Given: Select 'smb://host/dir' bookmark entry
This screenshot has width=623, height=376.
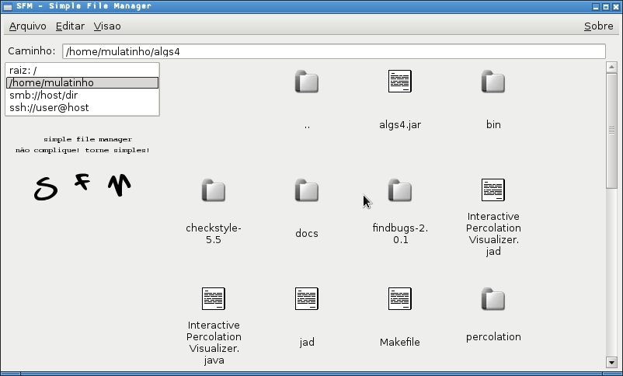Looking at the screenshot, I should (82, 95).
